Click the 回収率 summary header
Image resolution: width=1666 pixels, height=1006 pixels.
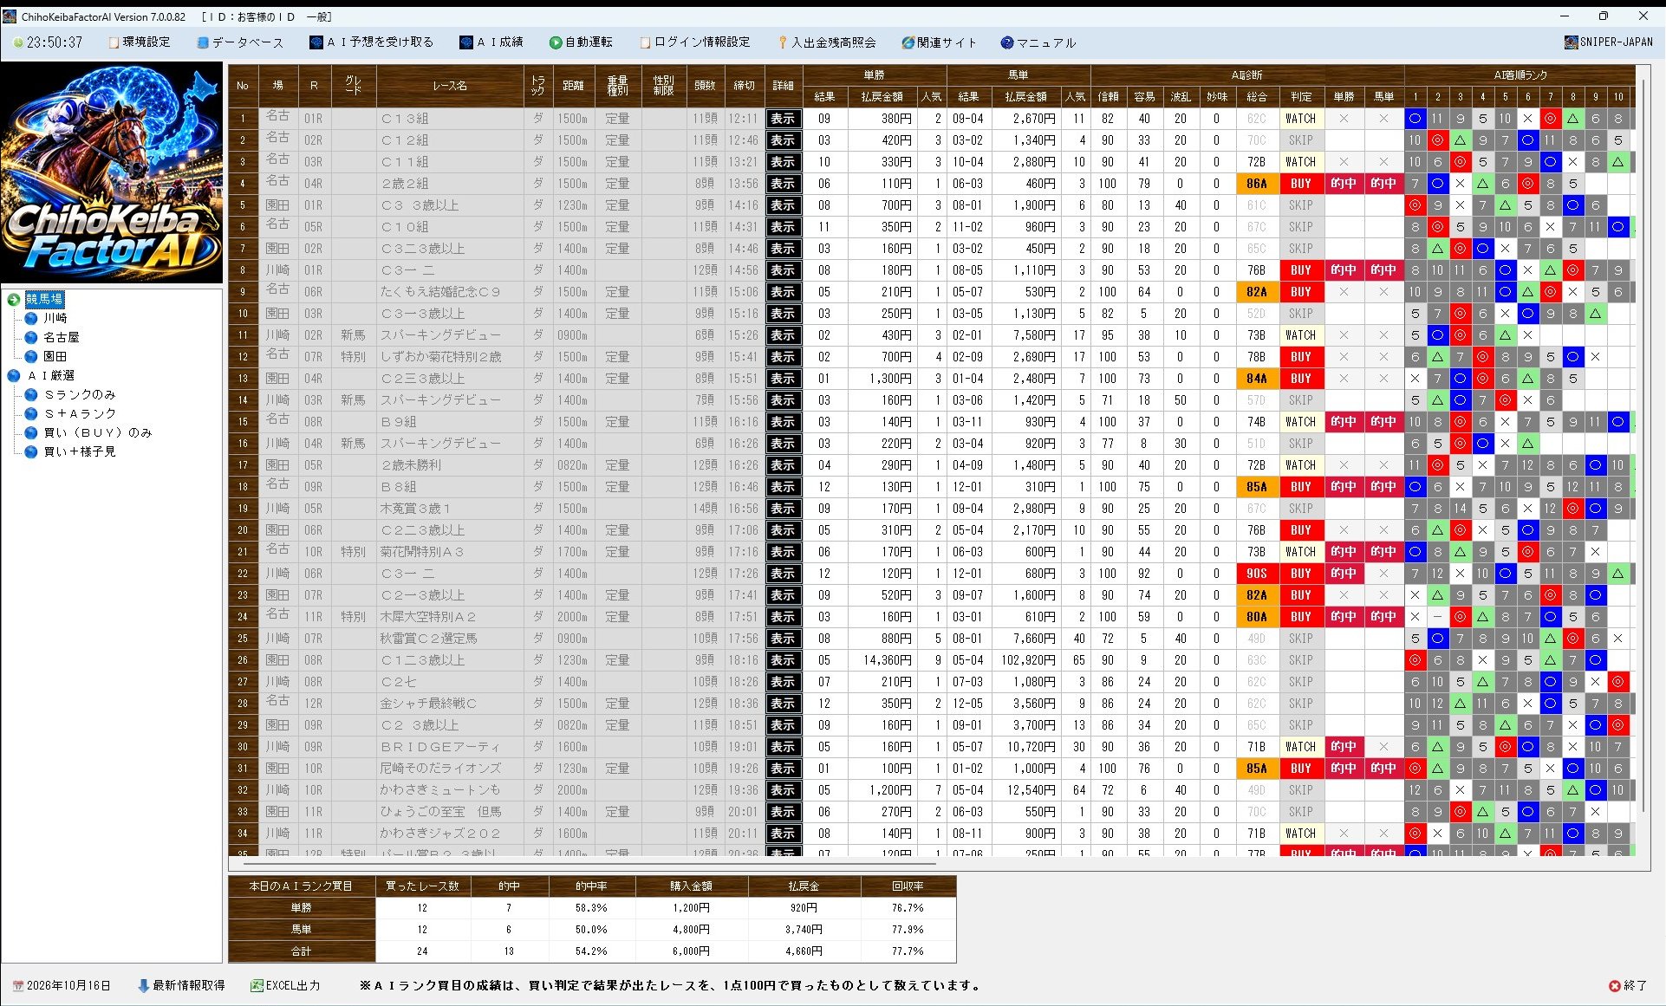tap(908, 886)
